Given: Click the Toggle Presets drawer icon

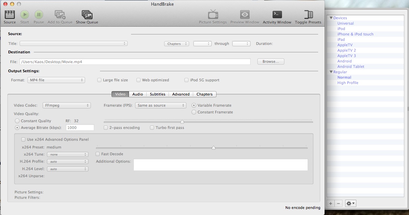Looking at the screenshot, I should click(x=308, y=15).
